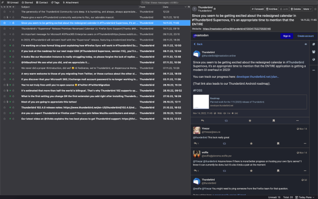Image resolution: width=318 pixels, height=199 pixels.
Task: Click the Roadmap link preview thumbnail
Action: [201, 101]
